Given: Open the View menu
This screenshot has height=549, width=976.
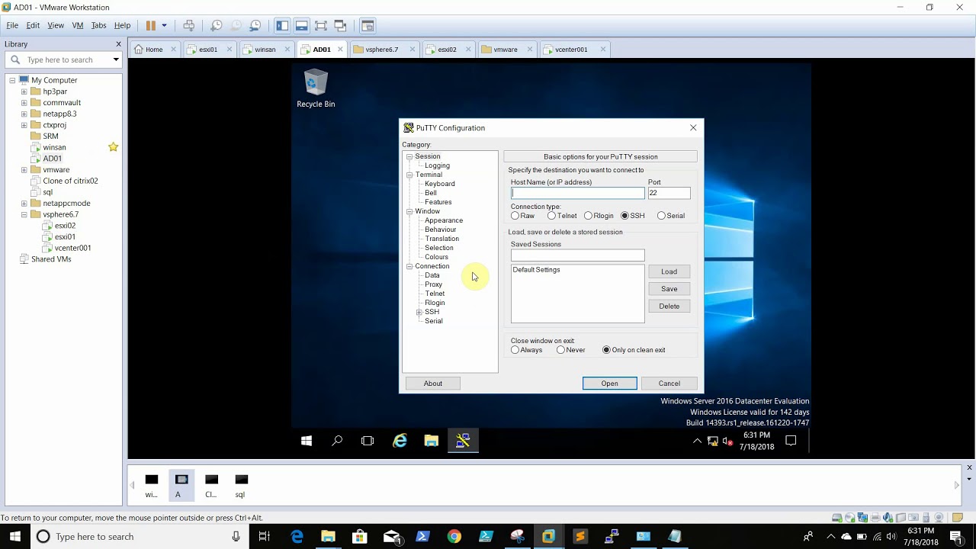Looking at the screenshot, I should (56, 25).
